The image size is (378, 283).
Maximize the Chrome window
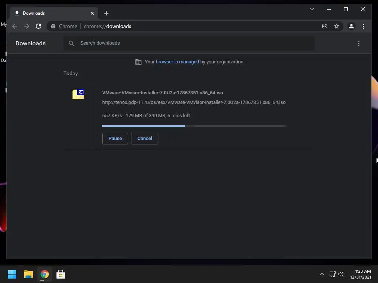346,9
